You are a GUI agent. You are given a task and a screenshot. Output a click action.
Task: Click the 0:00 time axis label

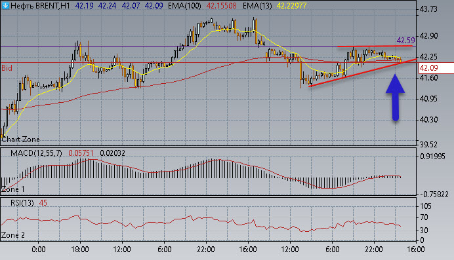pos(39,249)
